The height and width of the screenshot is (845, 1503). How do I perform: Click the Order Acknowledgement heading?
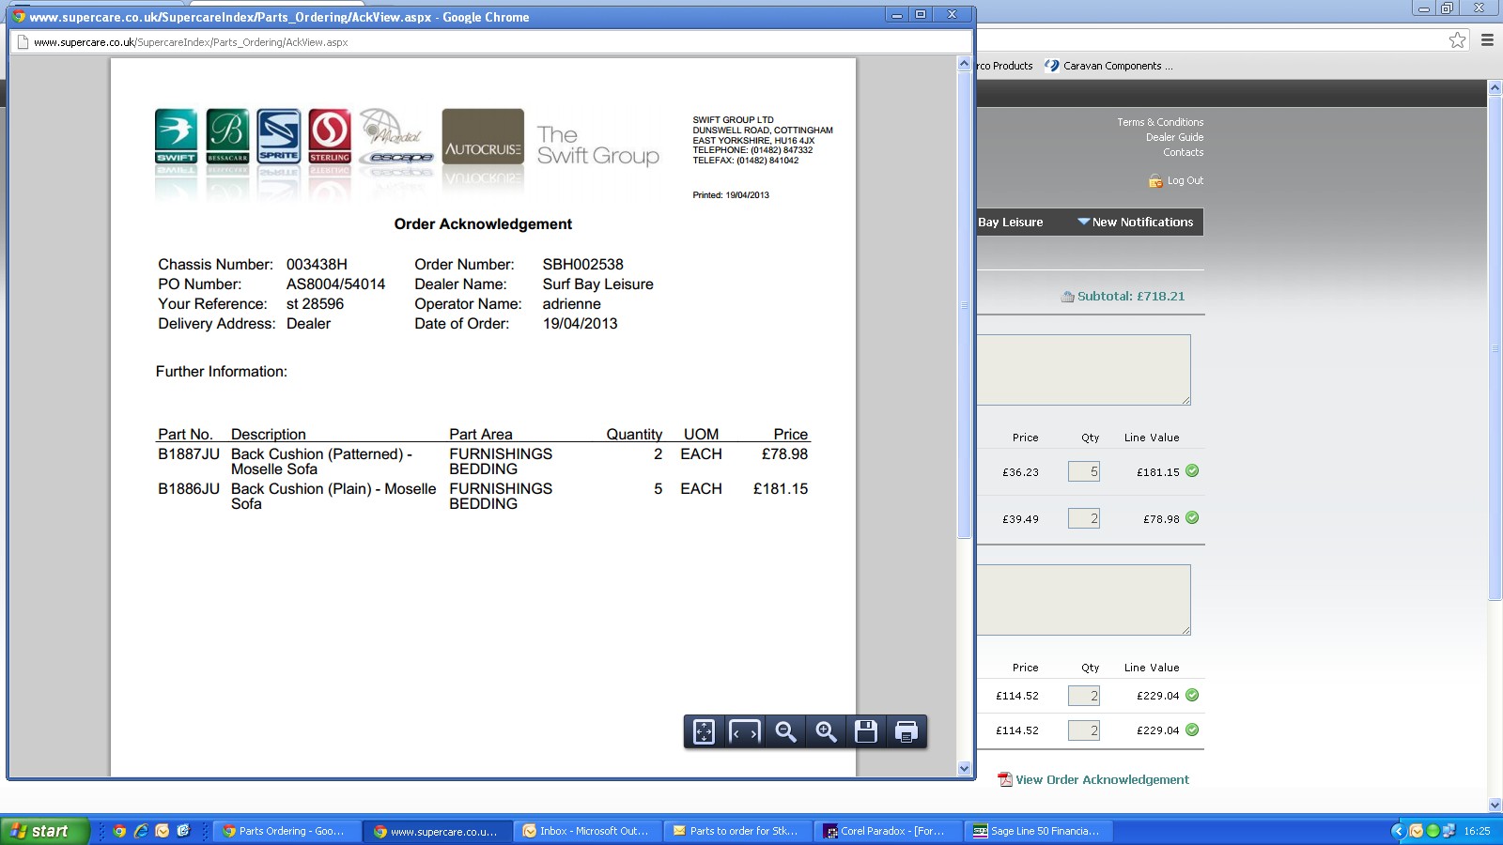[483, 224]
